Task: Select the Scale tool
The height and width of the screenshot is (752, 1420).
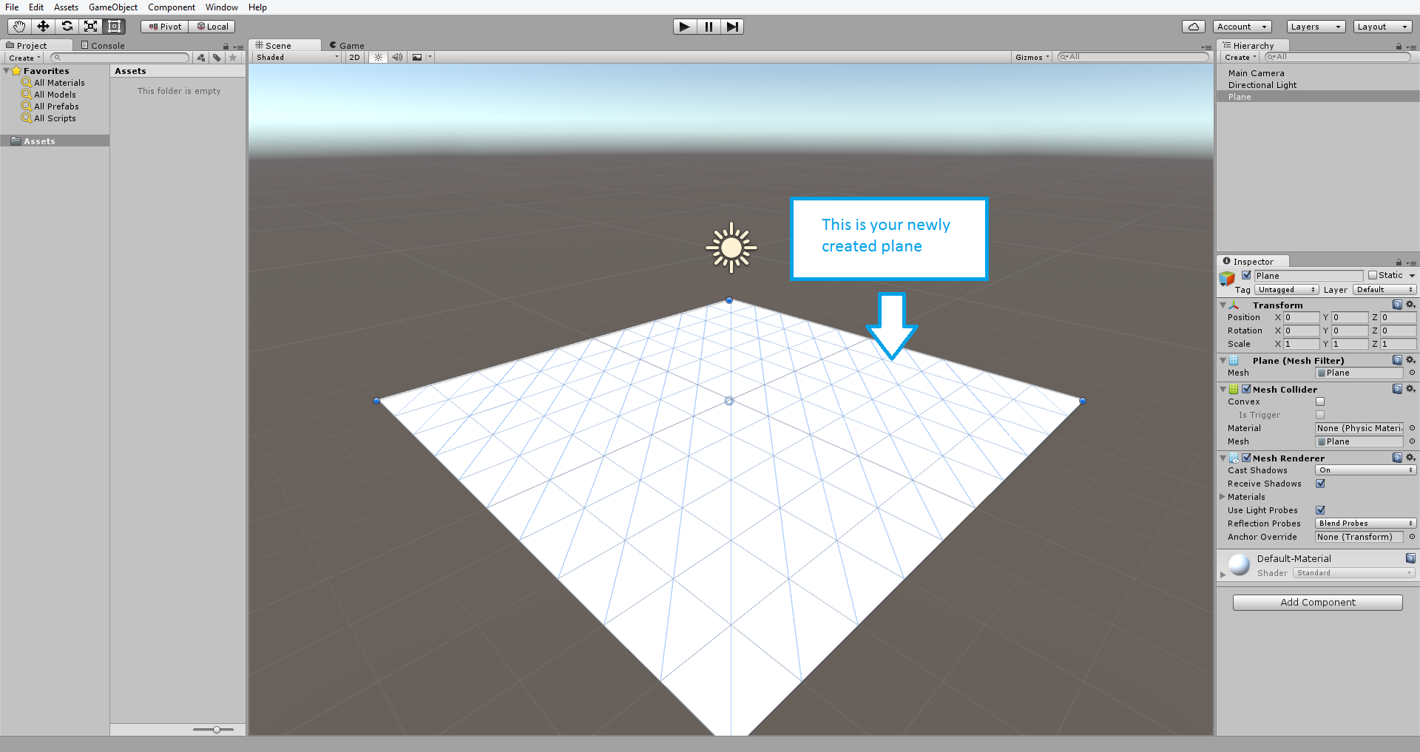Action: click(90, 27)
